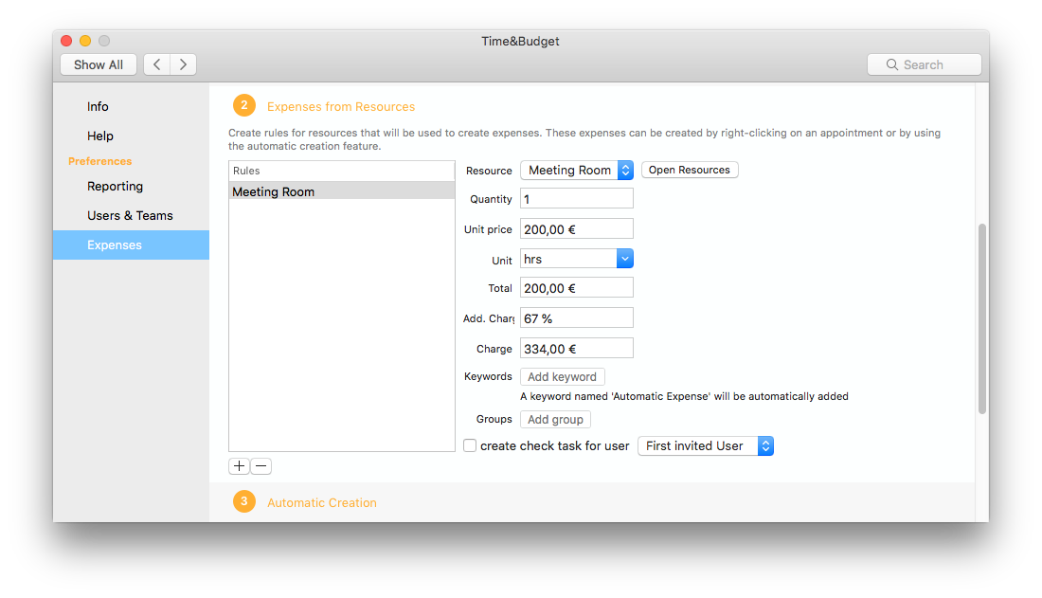This screenshot has height=598, width=1042.
Task: Remove selected rule with minus button
Action: point(261,466)
